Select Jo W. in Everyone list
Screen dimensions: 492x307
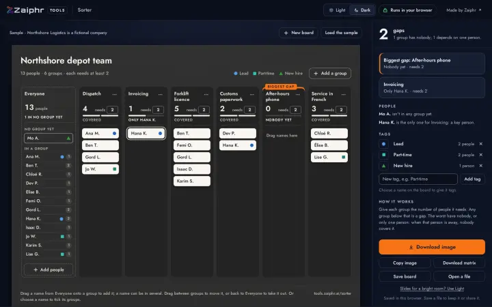click(49, 237)
